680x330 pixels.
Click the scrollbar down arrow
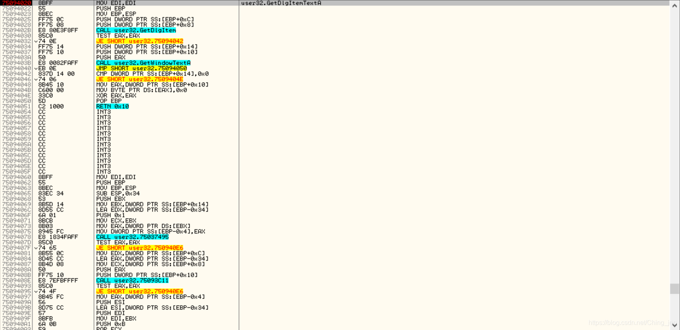(675, 325)
